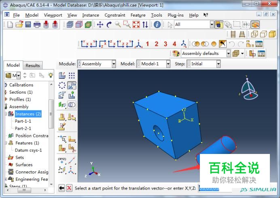
Task: Open the Instance menu
Action: 91,15
